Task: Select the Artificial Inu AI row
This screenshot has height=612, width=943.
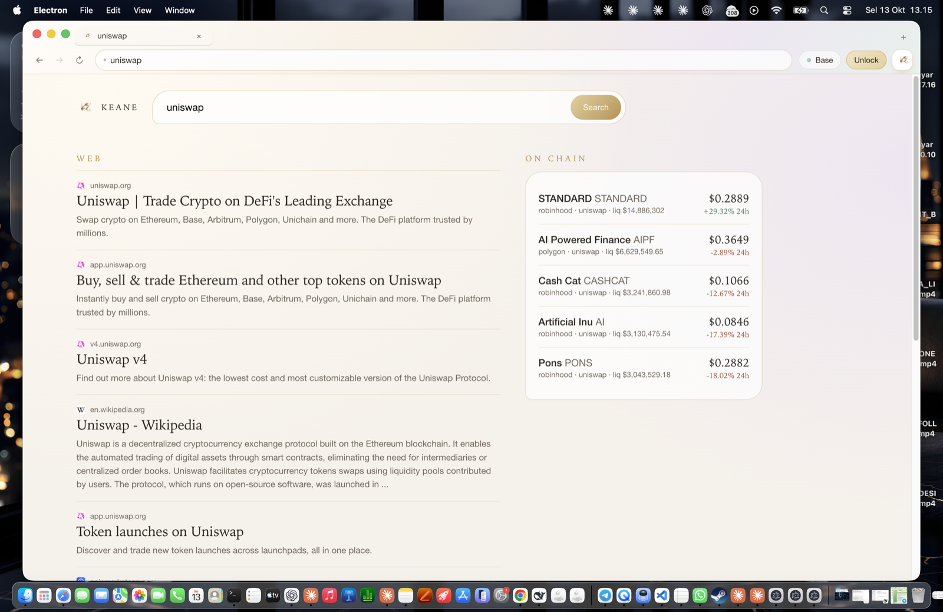Action: click(644, 327)
